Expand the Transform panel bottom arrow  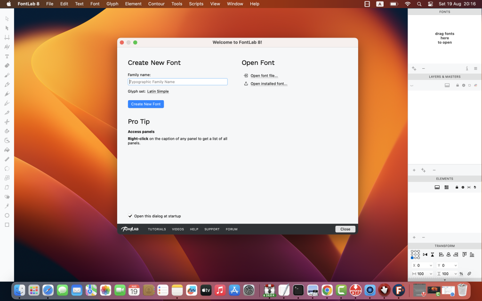click(x=444, y=280)
